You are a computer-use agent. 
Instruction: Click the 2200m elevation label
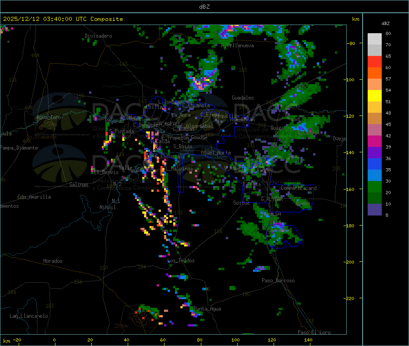click(121, 326)
